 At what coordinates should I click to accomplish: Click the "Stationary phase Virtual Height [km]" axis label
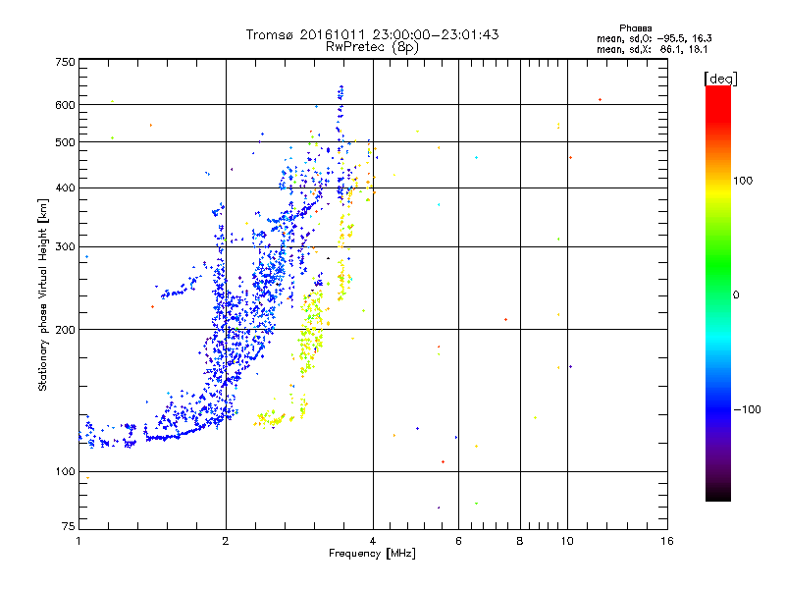coord(43,294)
